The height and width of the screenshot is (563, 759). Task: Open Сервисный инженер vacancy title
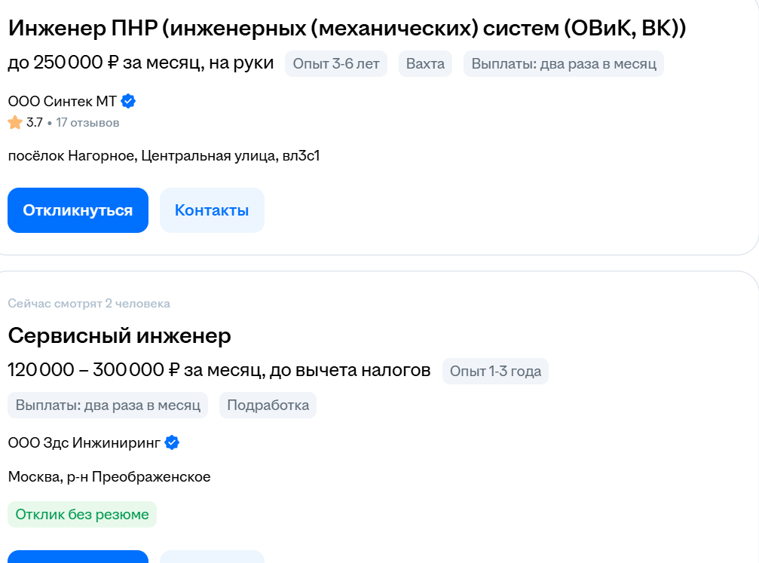119,335
